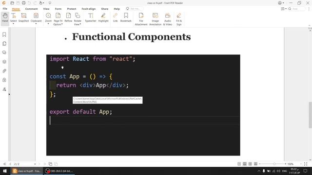Insert an Image Annotation
The width and height of the screenshot is (312, 175).
[x=155, y=19]
